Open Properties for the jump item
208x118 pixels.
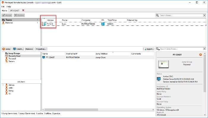click(x=41, y=49)
